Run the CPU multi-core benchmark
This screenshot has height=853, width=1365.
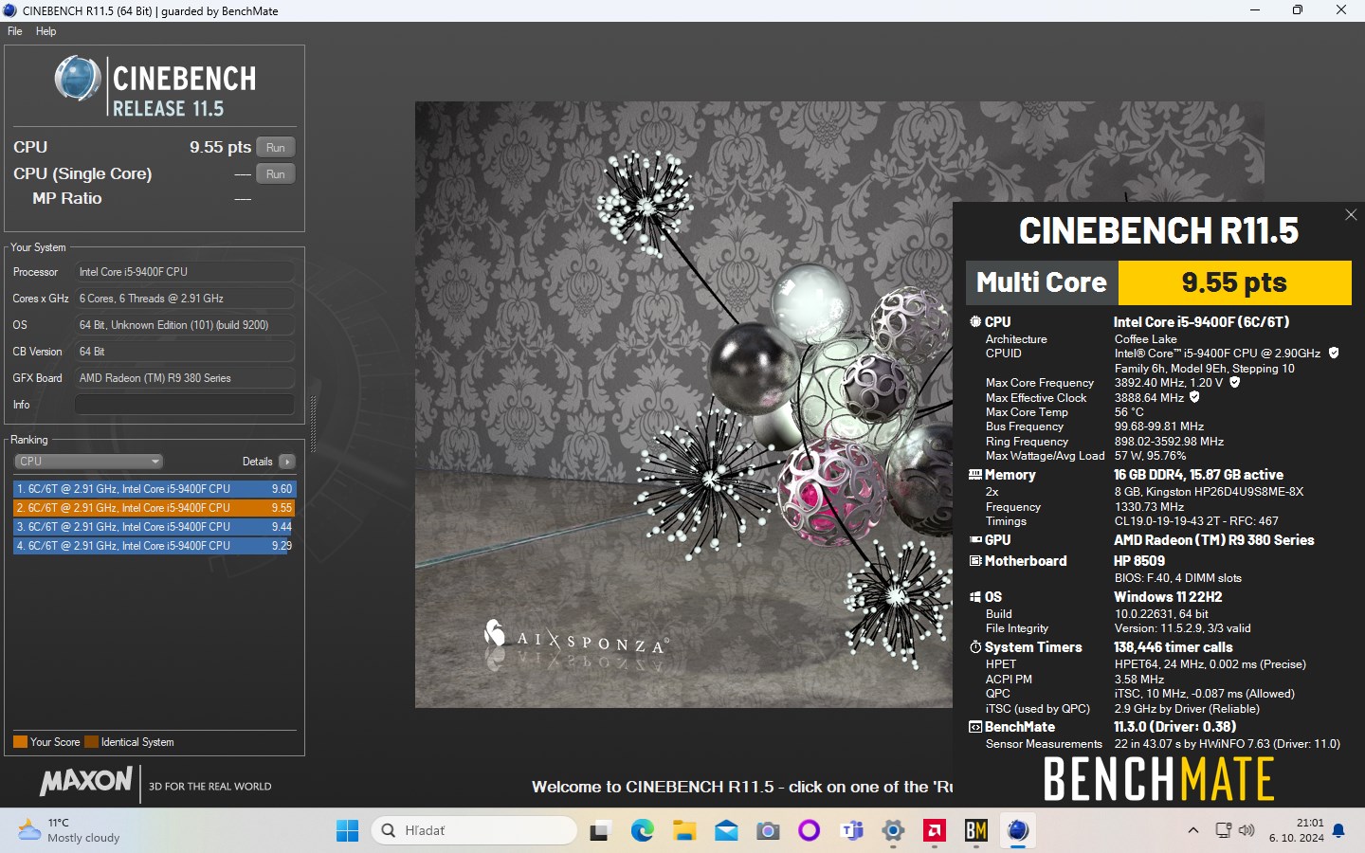pyautogui.click(x=276, y=147)
